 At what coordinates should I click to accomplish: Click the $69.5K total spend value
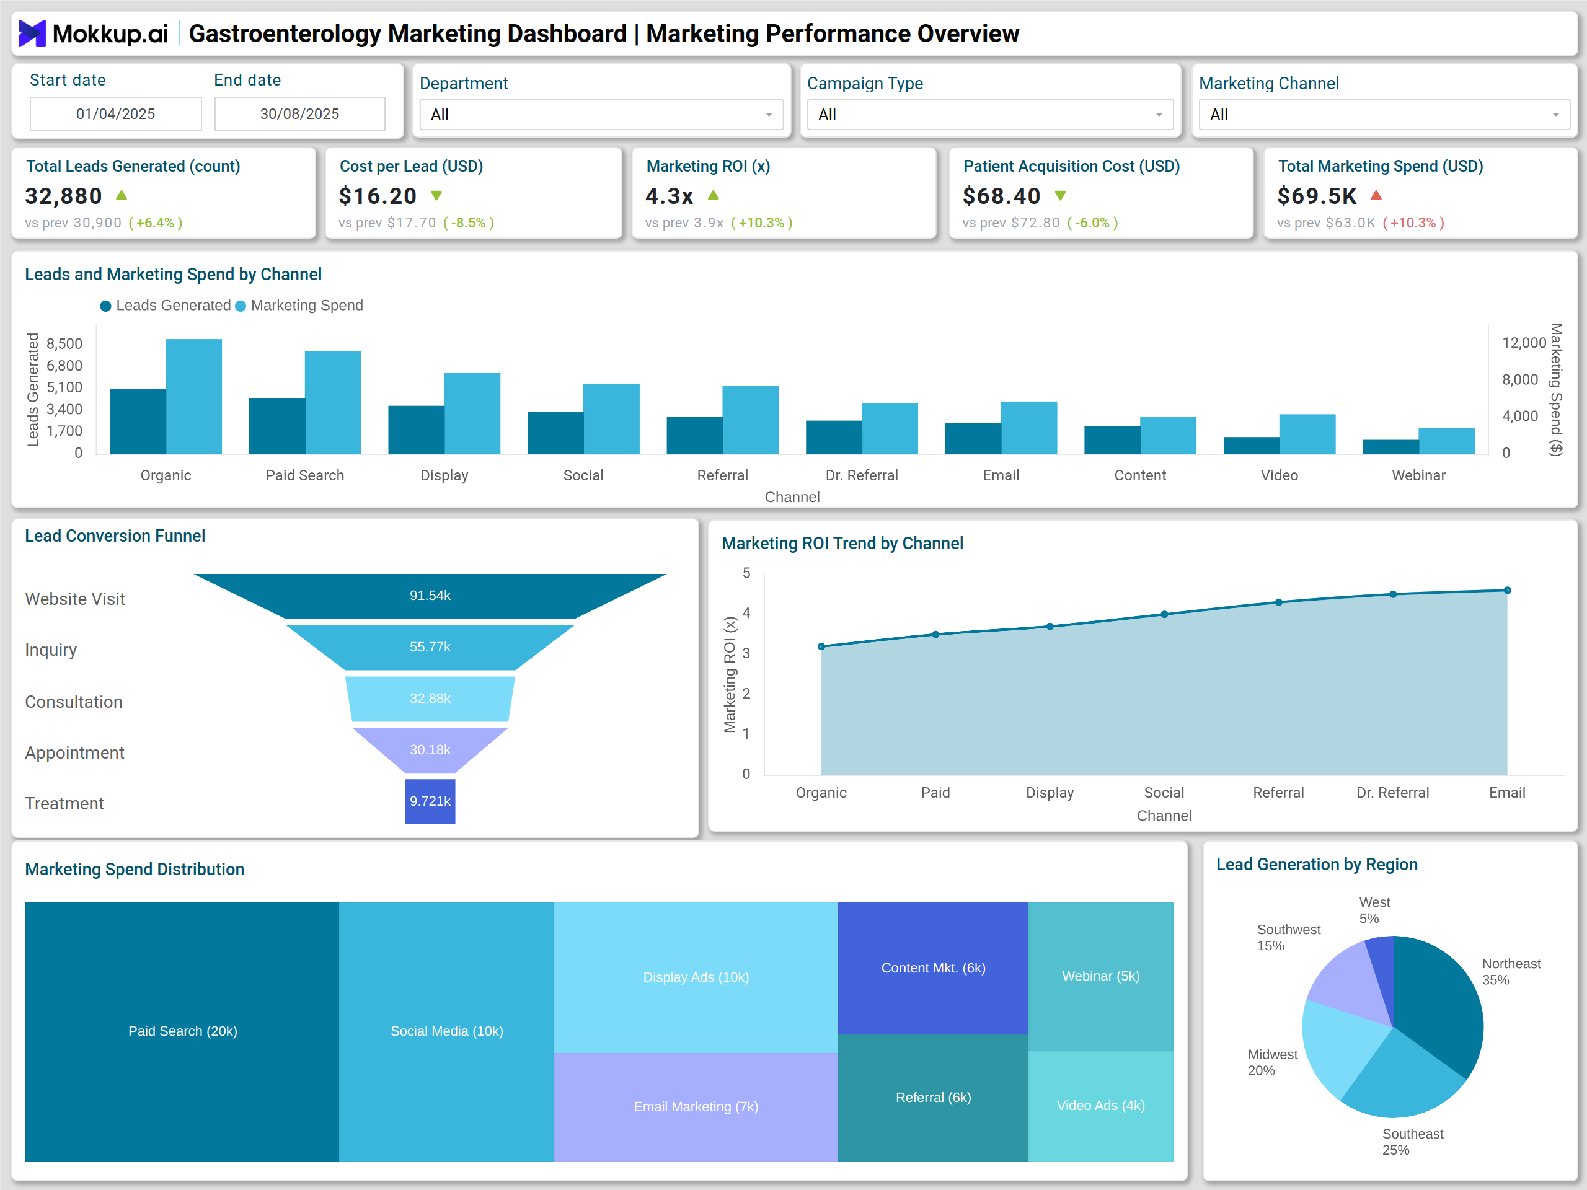(1317, 196)
